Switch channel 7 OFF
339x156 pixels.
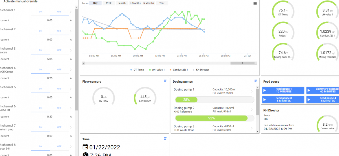[59, 127]
